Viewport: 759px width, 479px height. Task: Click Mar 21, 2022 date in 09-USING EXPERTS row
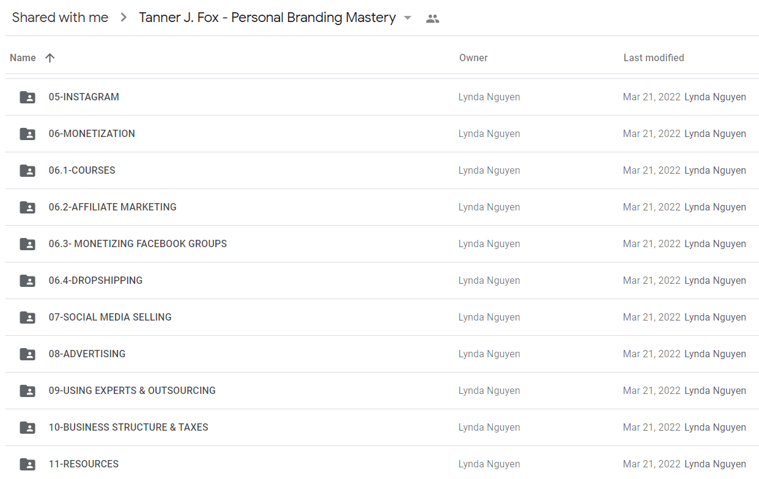(x=651, y=390)
